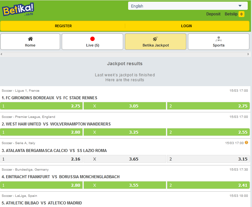Click scrollbar right arrow
The image size is (252, 207).
click(248, 54)
